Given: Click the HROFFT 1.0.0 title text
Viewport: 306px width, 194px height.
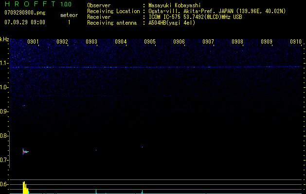Looking at the screenshot, I should click(38, 4).
